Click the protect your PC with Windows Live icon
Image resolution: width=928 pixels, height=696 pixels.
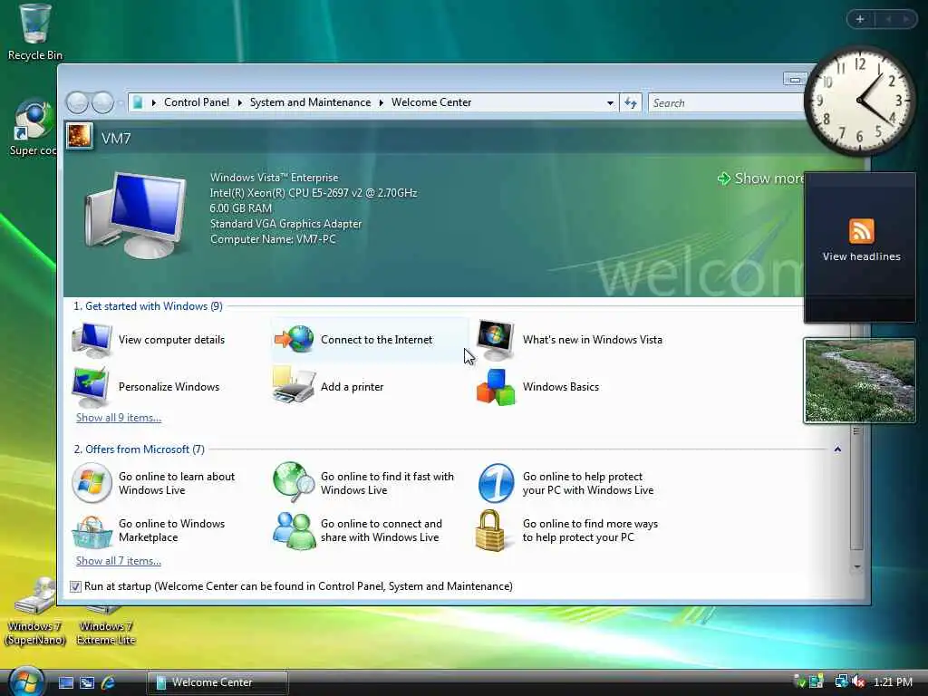click(x=496, y=483)
